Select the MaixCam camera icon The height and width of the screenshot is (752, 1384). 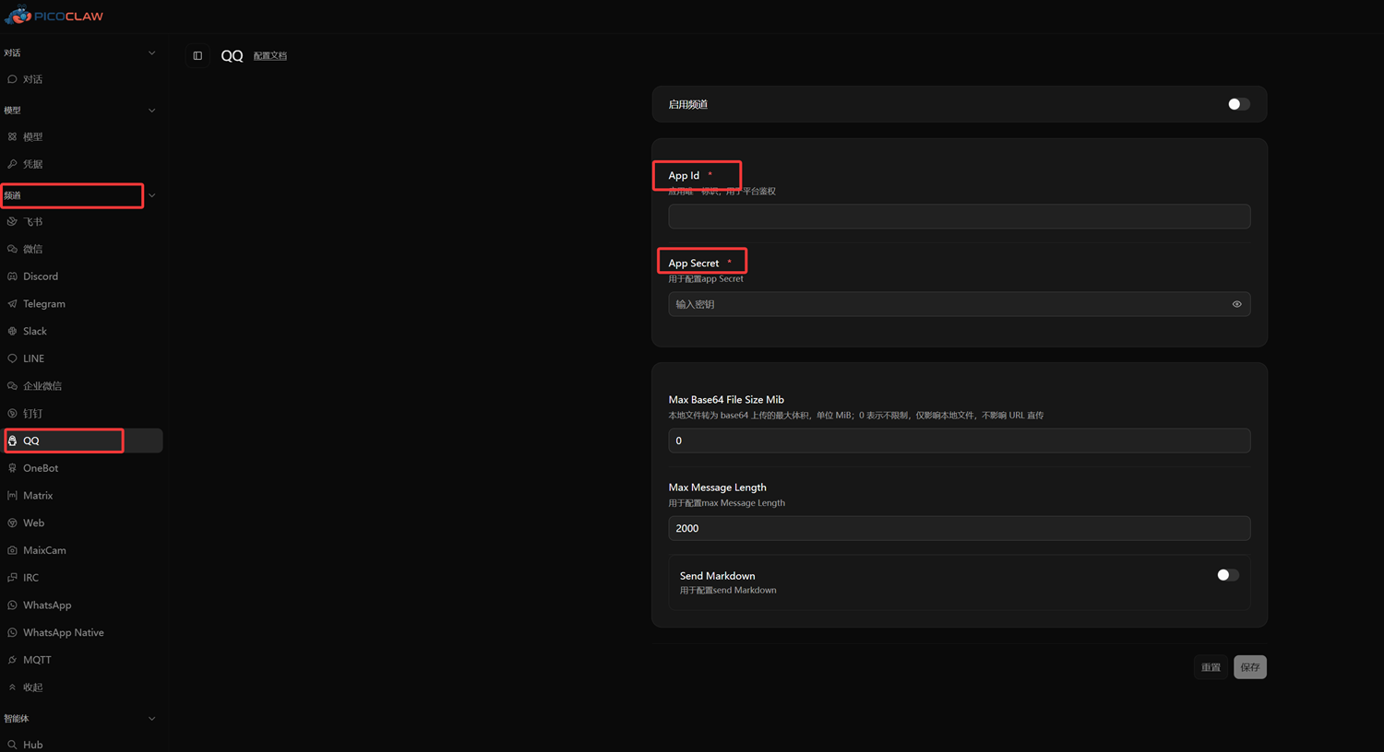[12, 550]
